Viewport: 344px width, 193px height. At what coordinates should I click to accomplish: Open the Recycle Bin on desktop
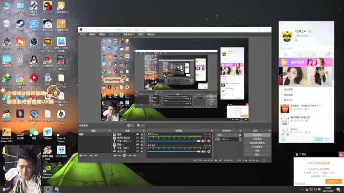(7, 25)
